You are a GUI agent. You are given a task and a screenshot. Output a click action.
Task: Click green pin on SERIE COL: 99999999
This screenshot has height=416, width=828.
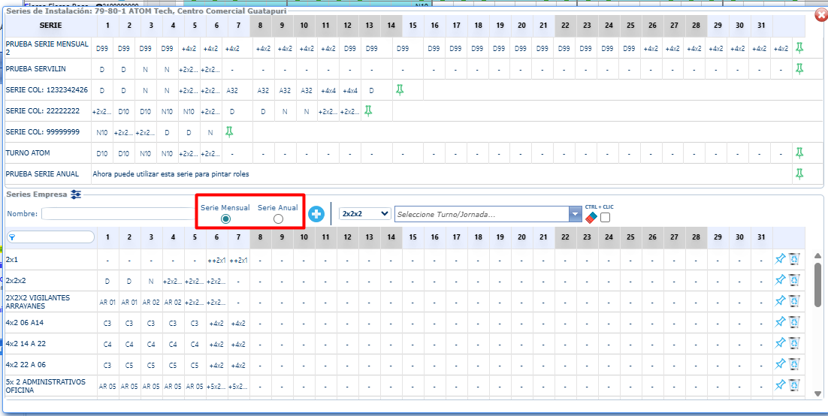tap(229, 132)
